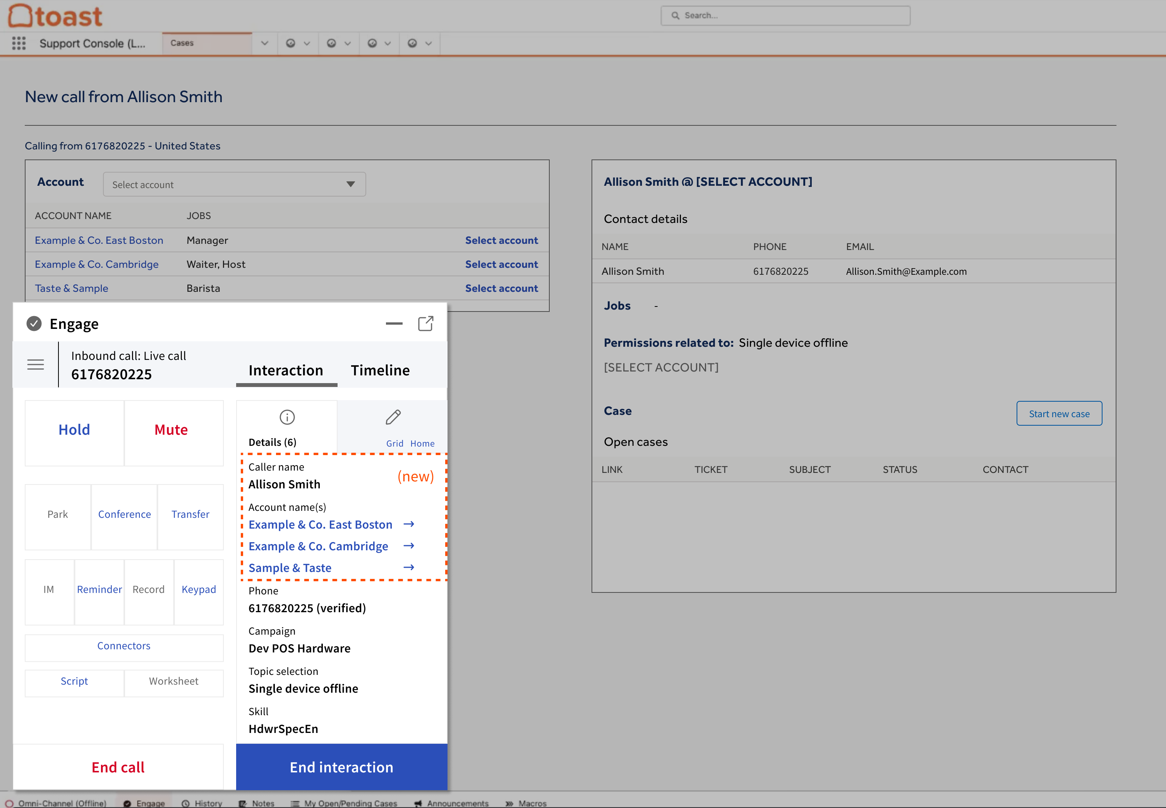Switch to the Cases tab
The width and height of the screenshot is (1166, 808).
tap(207, 43)
